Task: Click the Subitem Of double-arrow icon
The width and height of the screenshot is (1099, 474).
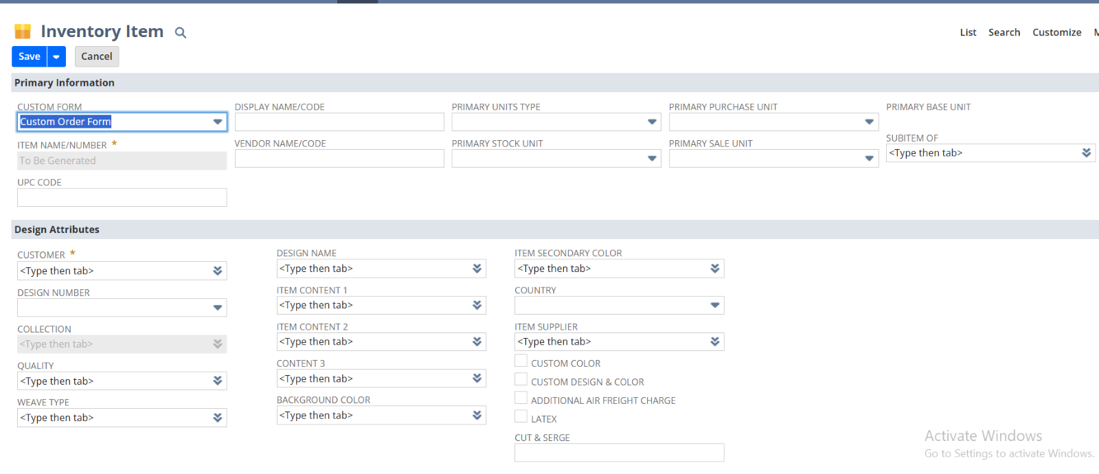Action: click(1086, 153)
